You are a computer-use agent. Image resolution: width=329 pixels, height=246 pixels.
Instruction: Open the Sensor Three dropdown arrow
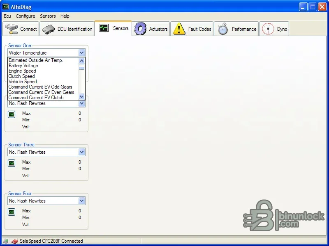tap(81, 152)
